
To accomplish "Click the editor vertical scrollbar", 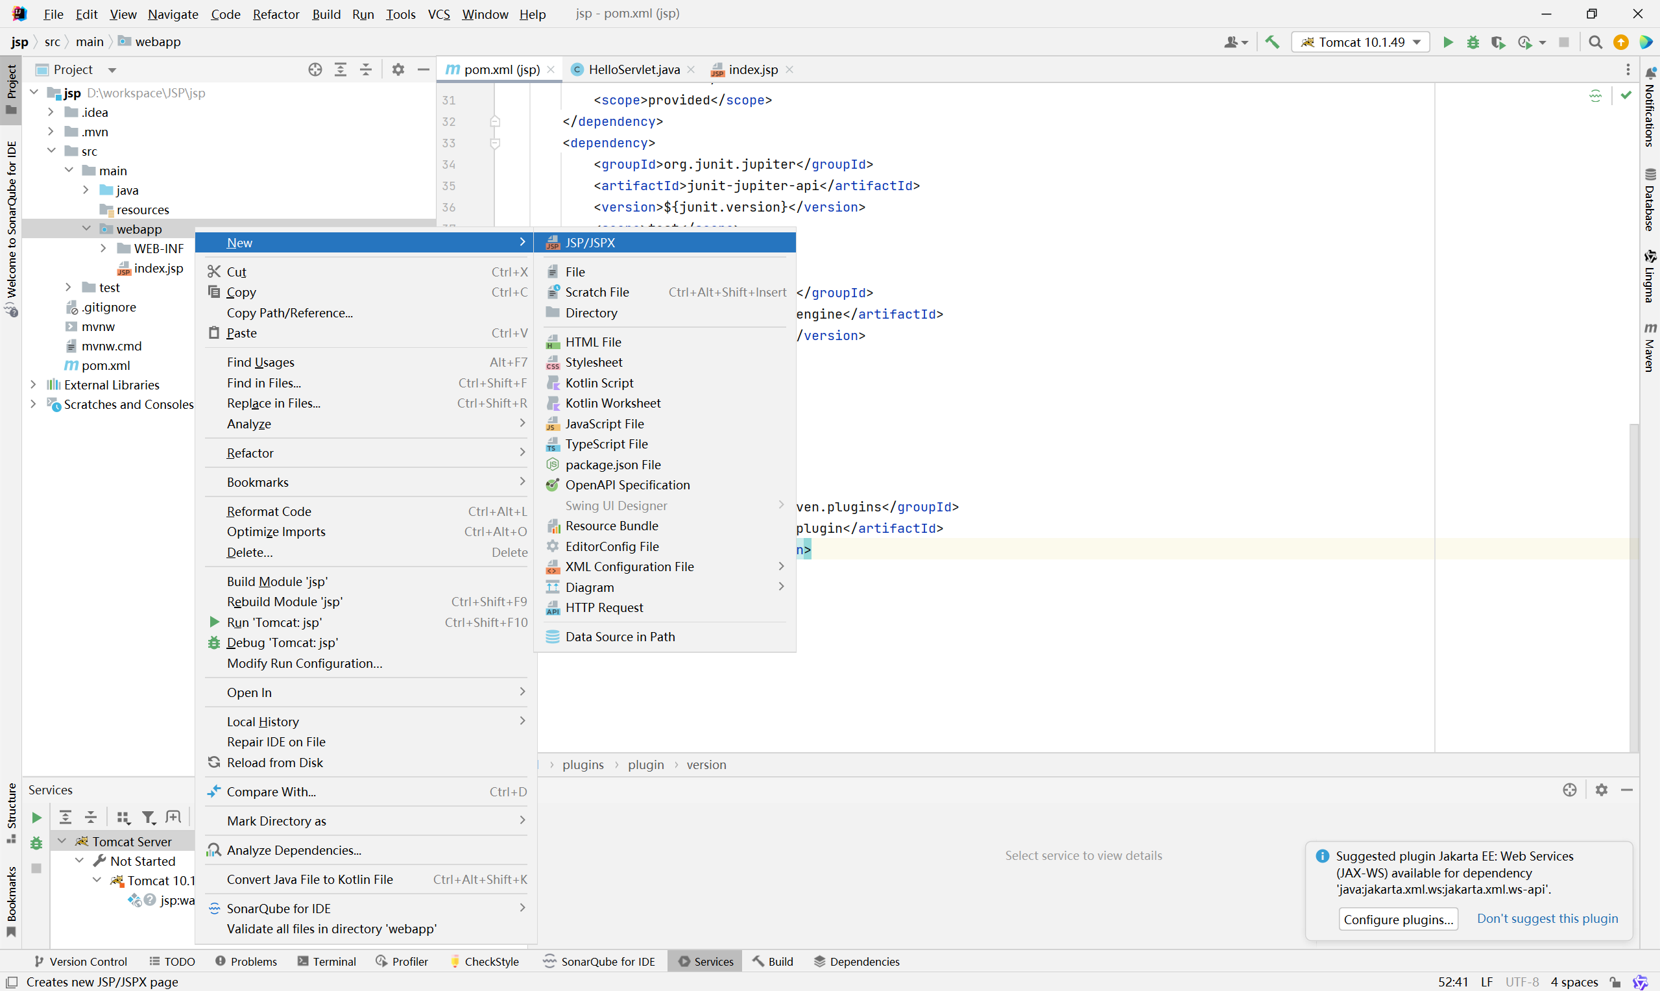I will click(x=1633, y=587).
